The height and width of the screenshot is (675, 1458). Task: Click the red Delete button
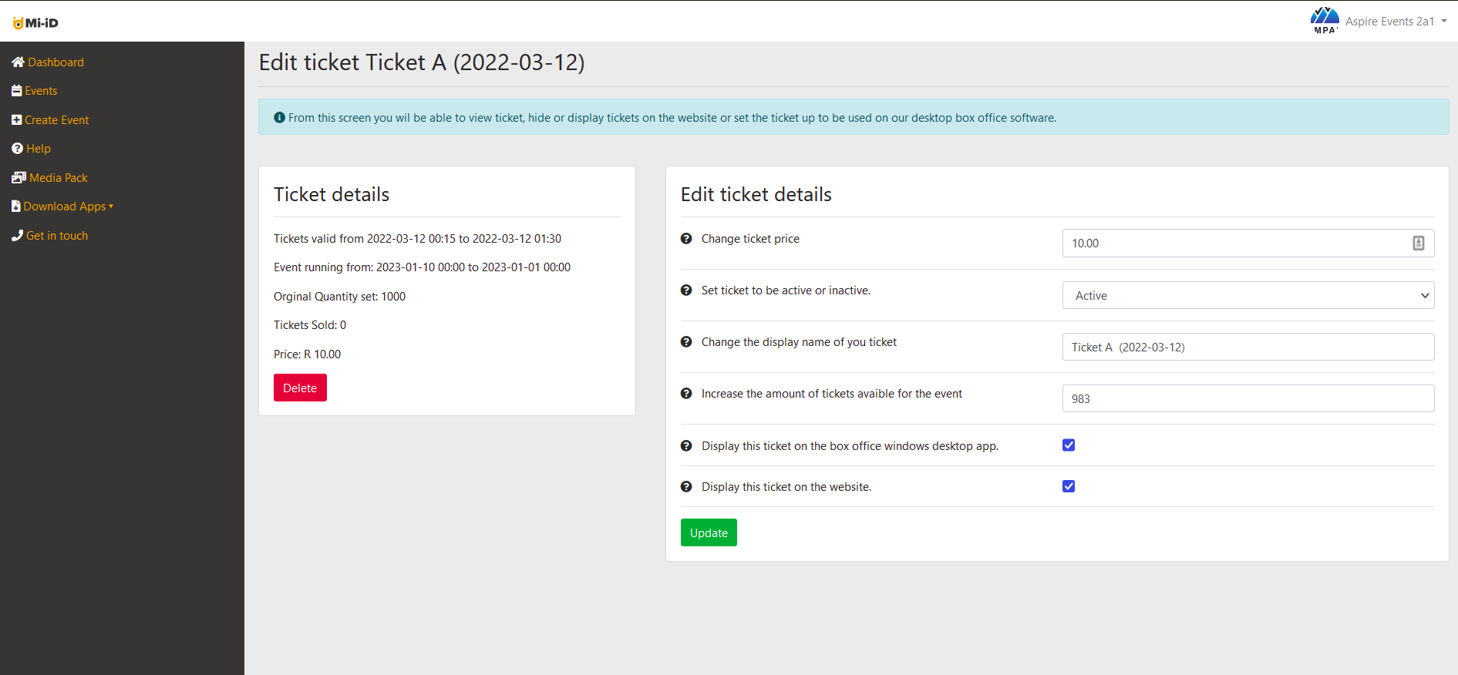(300, 388)
